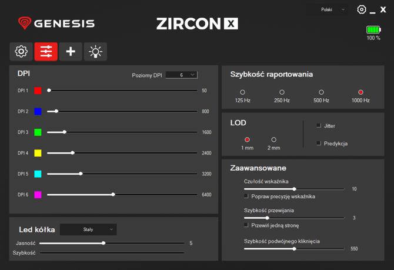Viewport: 394px width, 270px height.
Task: Minimize the Zircon X window
Action: point(373,11)
